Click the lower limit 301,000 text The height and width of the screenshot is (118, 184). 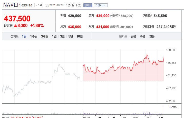(x=121, y=27)
